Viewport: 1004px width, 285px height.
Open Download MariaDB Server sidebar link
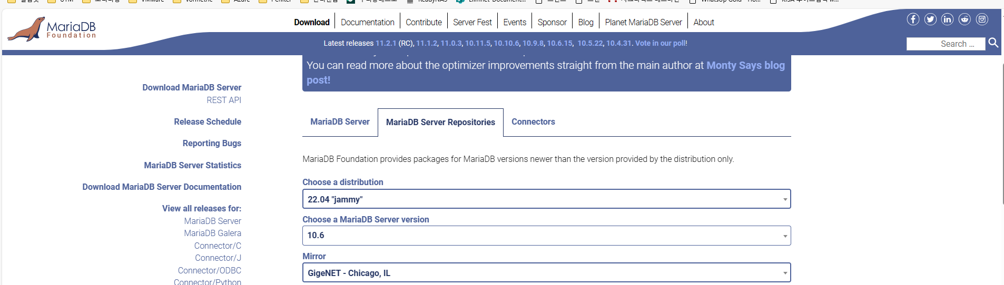tap(192, 87)
